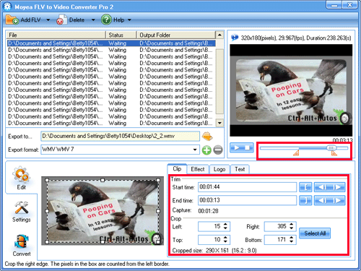Click the crop box bottom-left handle
Screen dimensions: 361x271
point(47,241)
